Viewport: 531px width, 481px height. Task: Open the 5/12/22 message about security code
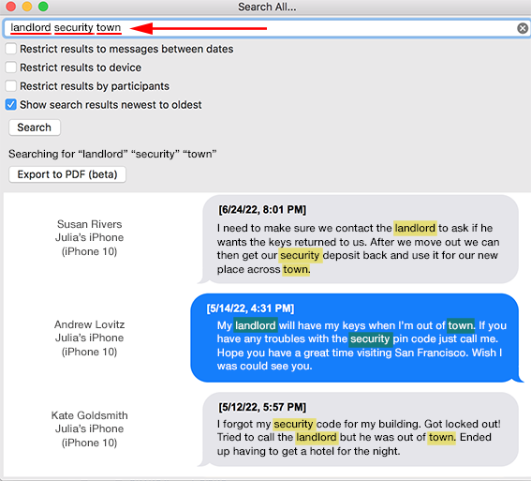pyautogui.click(x=359, y=429)
